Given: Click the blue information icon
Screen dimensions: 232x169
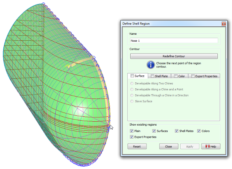Looking at the screenshot, I should (150, 64).
